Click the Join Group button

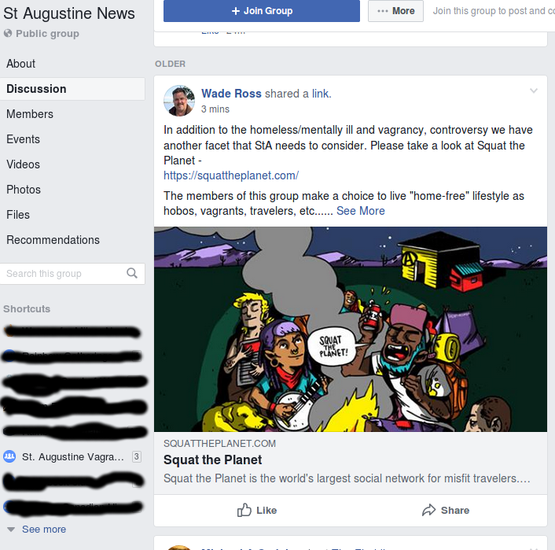pyautogui.click(x=262, y=11)
